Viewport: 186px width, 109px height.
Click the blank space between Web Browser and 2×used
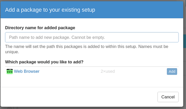click(x=70, y=71)
